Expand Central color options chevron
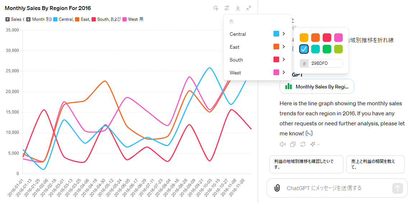Image resolution: width=412 pixels, height=203 pixels. point(284,34)
